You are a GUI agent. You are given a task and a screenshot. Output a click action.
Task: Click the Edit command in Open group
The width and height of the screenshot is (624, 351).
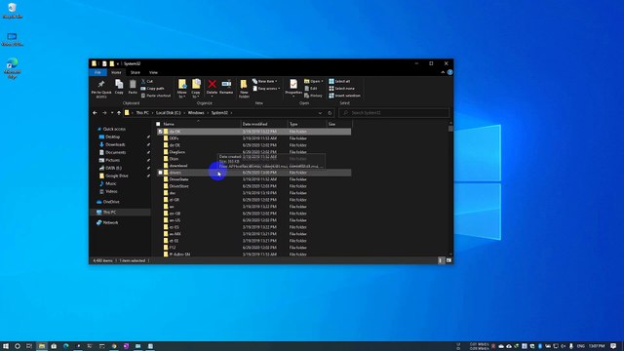[x=311, y=89]
